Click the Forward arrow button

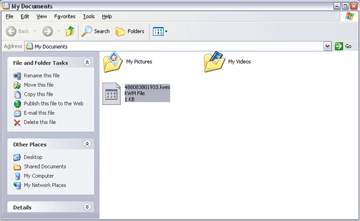[48, 31]
